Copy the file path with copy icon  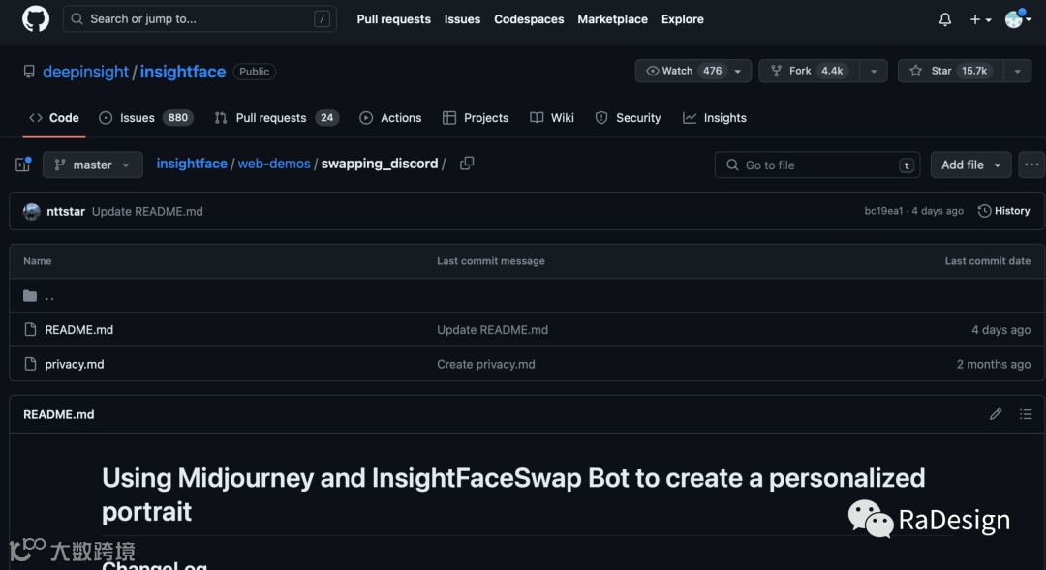coord(467,164)
